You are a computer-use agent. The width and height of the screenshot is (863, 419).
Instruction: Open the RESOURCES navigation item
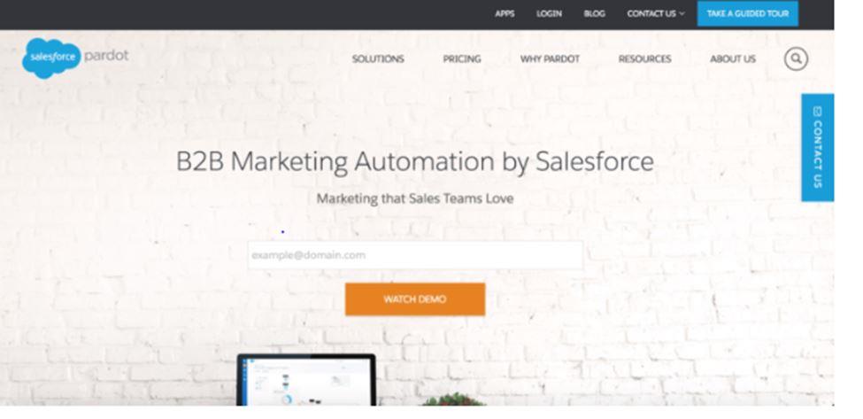(644, 59)
